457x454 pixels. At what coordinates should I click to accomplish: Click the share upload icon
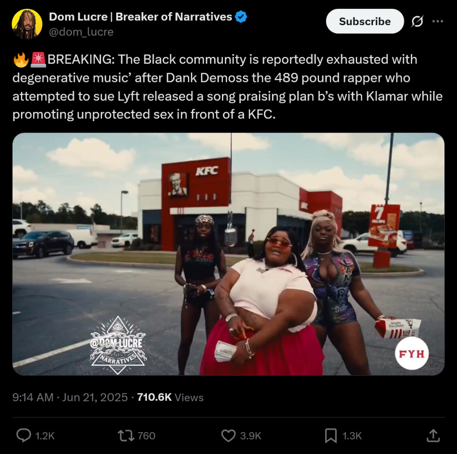pyautogui.click(x=433, y=435)
